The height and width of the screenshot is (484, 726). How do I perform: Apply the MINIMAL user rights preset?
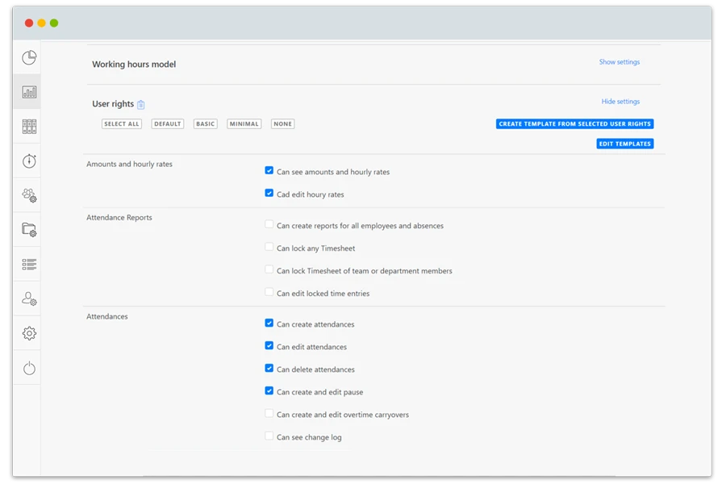click(244, 123)
